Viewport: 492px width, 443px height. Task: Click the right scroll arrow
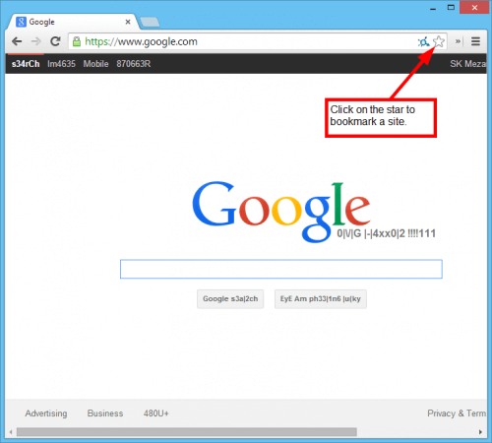click(x=480, y=432)
